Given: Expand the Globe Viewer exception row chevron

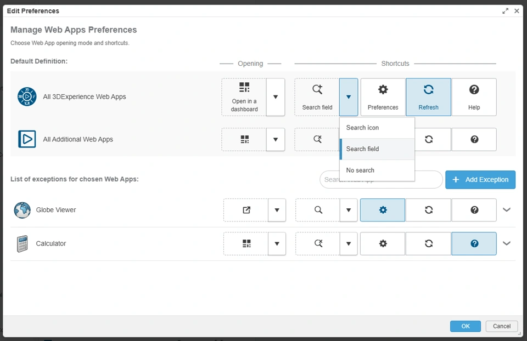Looking at the screenshot, I should pos(506,210).
